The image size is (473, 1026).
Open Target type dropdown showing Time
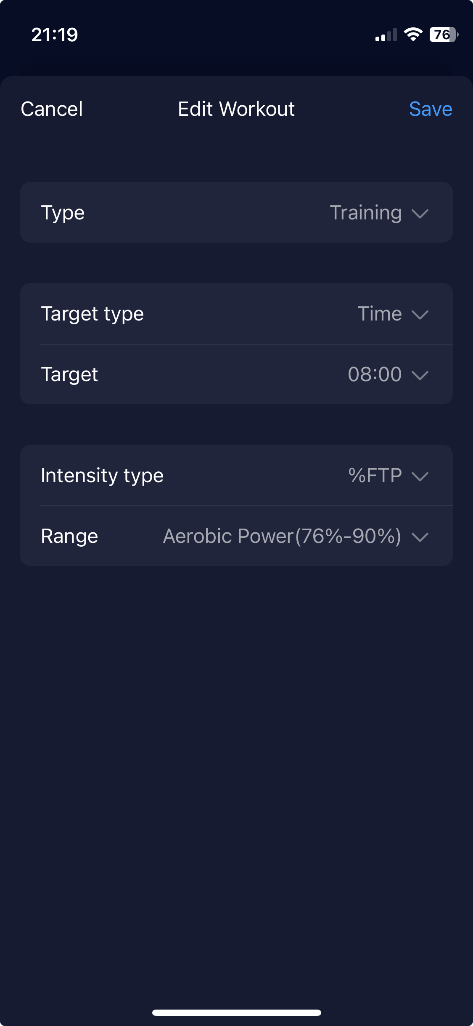coord(236,314)
